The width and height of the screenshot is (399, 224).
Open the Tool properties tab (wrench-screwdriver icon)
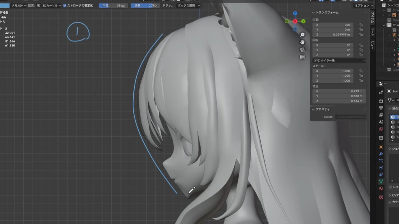[381, 92]
